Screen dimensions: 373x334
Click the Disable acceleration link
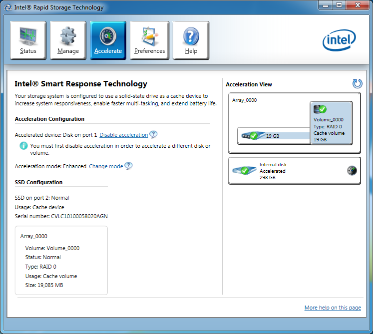point(124,135)
